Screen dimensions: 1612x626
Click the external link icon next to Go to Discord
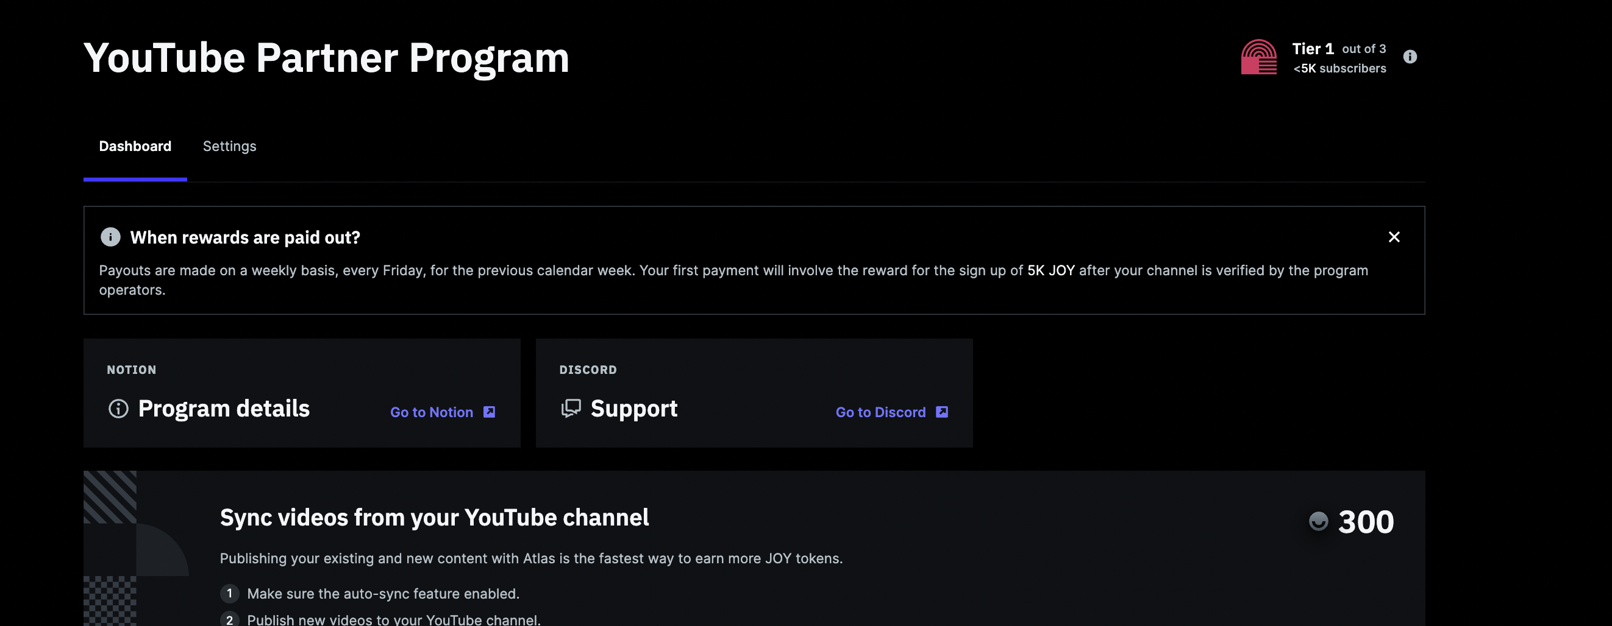941,412
